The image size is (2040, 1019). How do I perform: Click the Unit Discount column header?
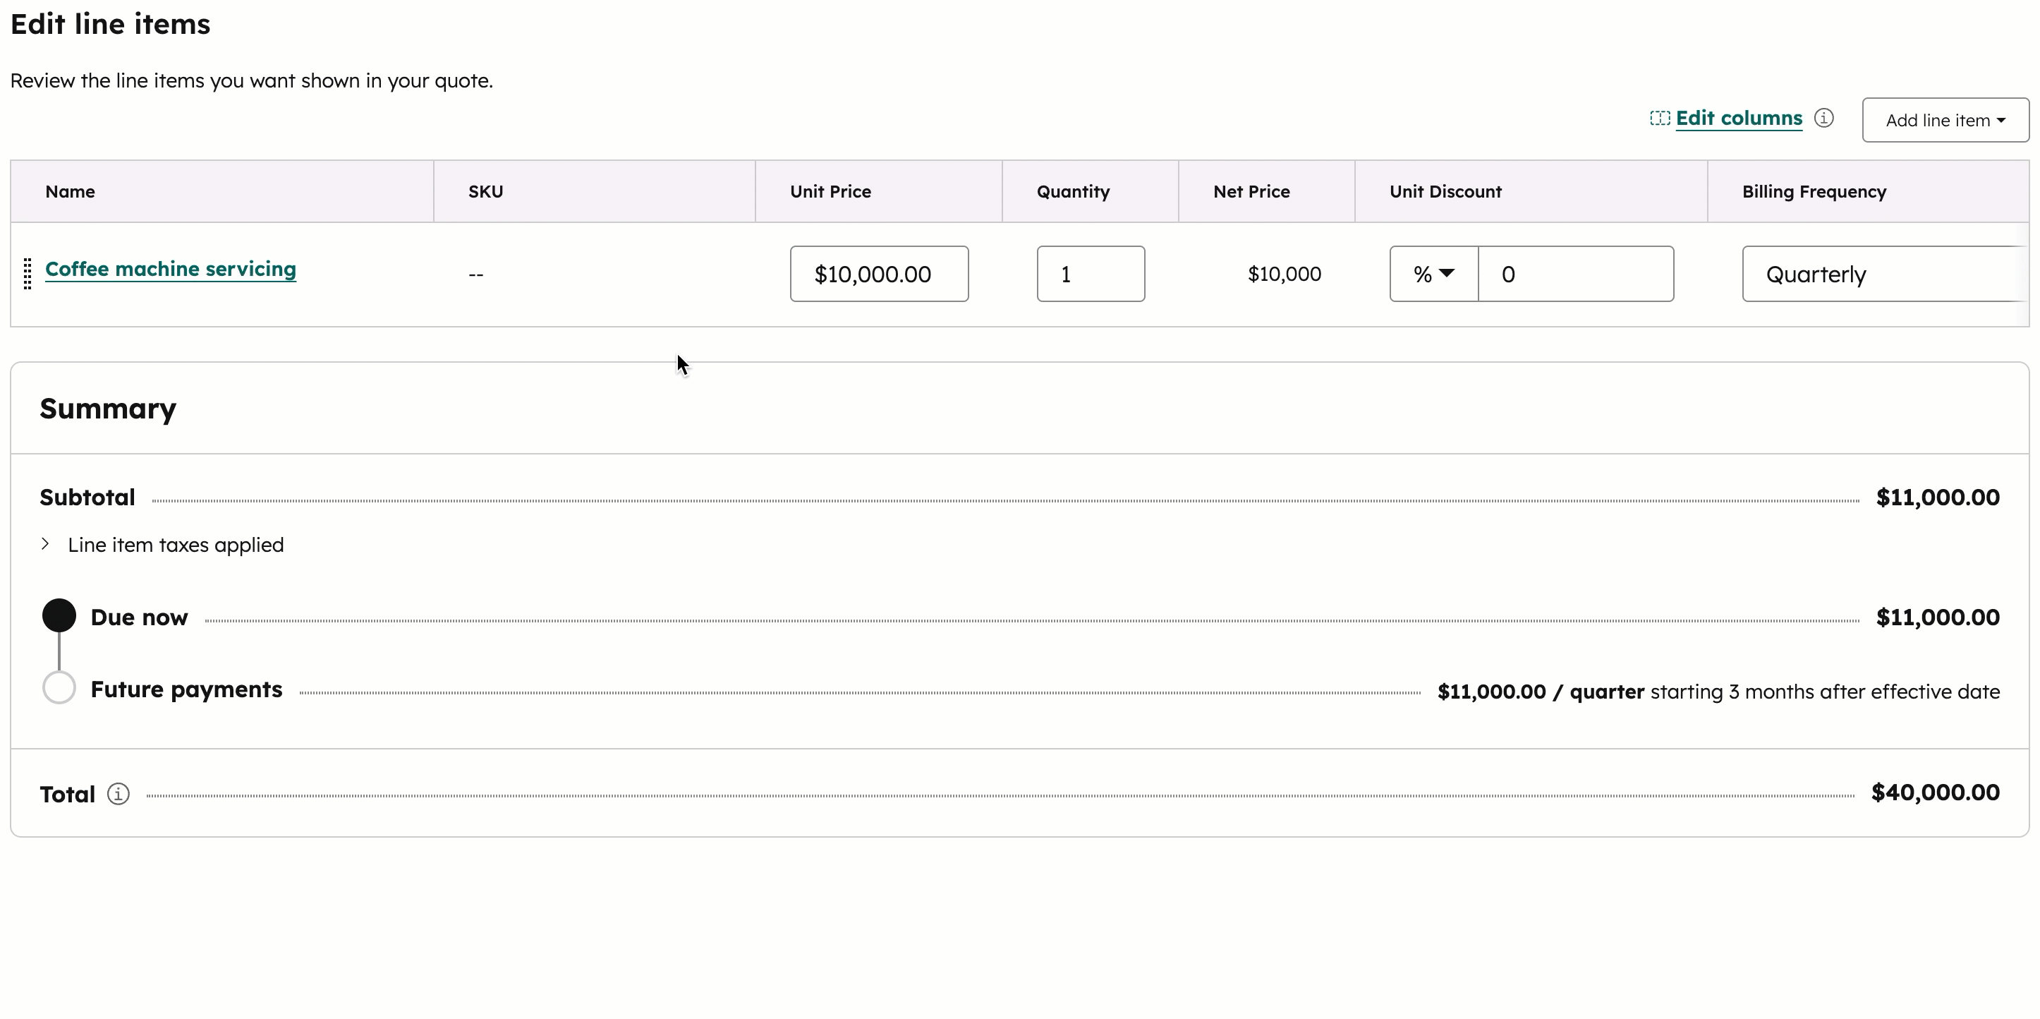pos(1445,191)
